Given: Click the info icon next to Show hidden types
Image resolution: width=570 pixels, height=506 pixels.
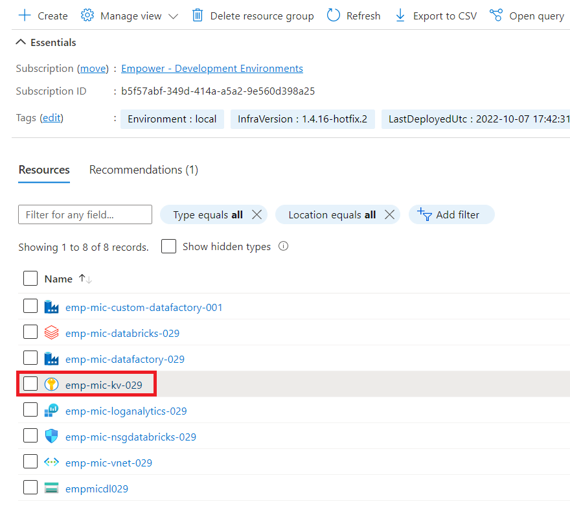Looking at the screenshot, I should coord(284,246).
